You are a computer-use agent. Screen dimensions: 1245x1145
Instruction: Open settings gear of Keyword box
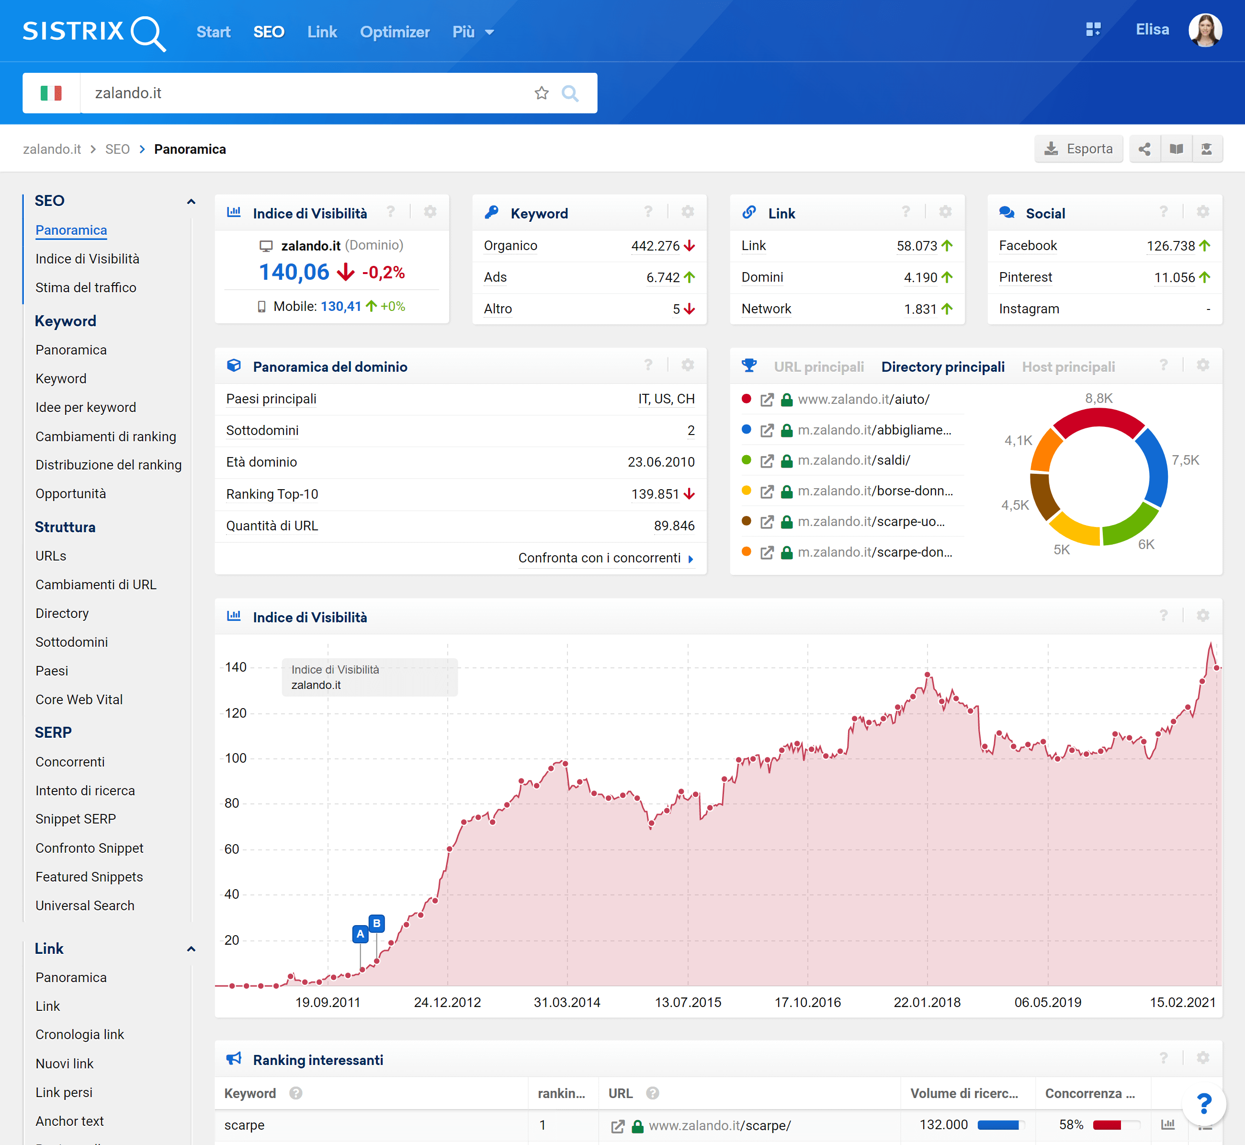pos(688,213)
